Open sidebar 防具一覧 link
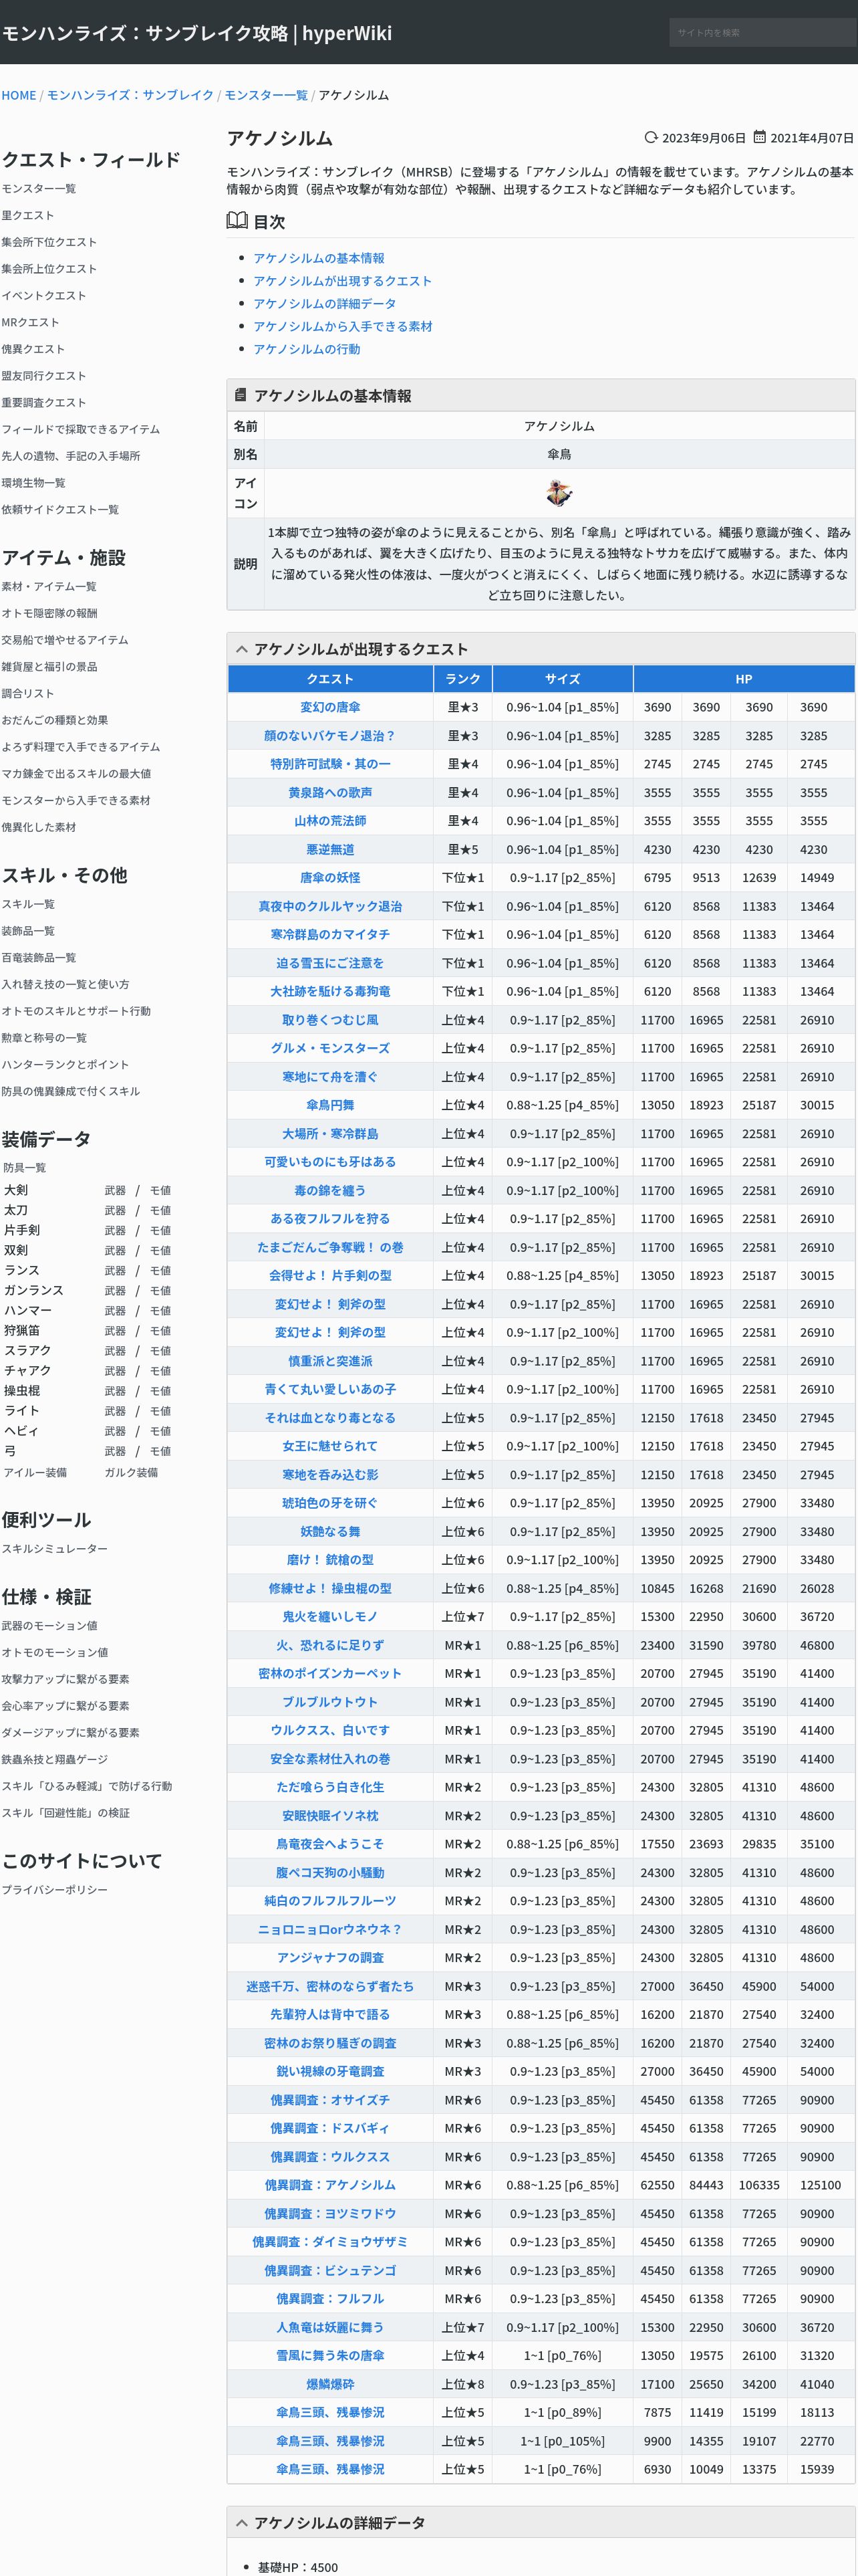This screenshot has height=2576, width=858. [24, 1168]
